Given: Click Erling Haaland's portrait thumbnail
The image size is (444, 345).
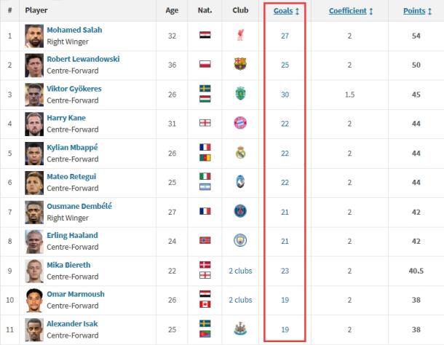Looking at the screenshot, I should (34, 242).
